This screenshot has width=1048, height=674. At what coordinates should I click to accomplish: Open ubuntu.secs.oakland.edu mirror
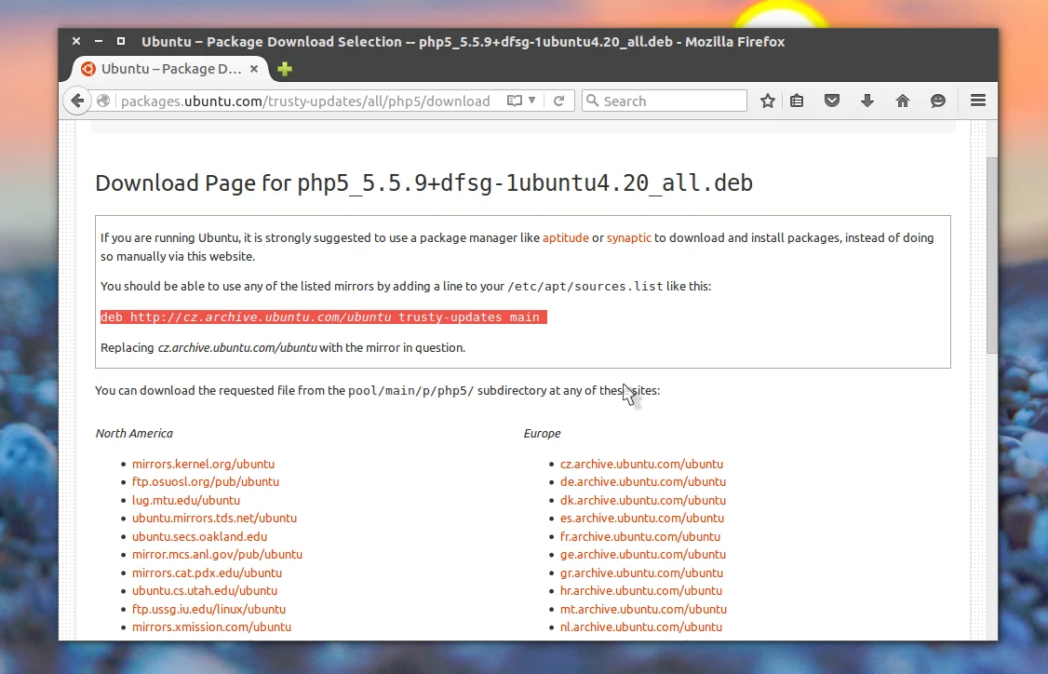(199, 536)
